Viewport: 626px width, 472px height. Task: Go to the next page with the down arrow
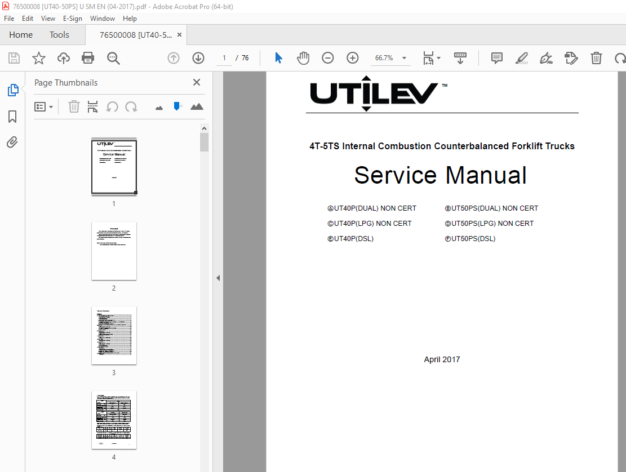198,58
